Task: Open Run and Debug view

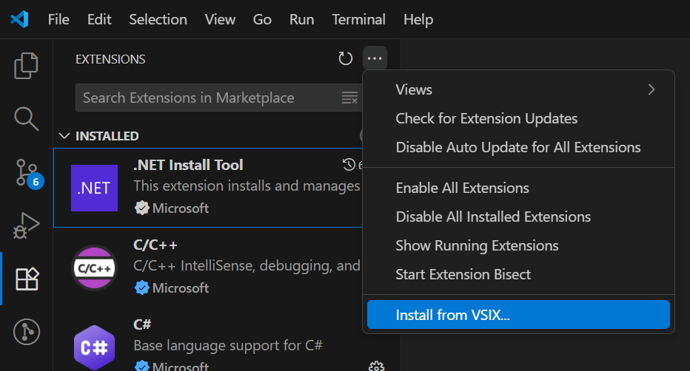Action: 27,225
